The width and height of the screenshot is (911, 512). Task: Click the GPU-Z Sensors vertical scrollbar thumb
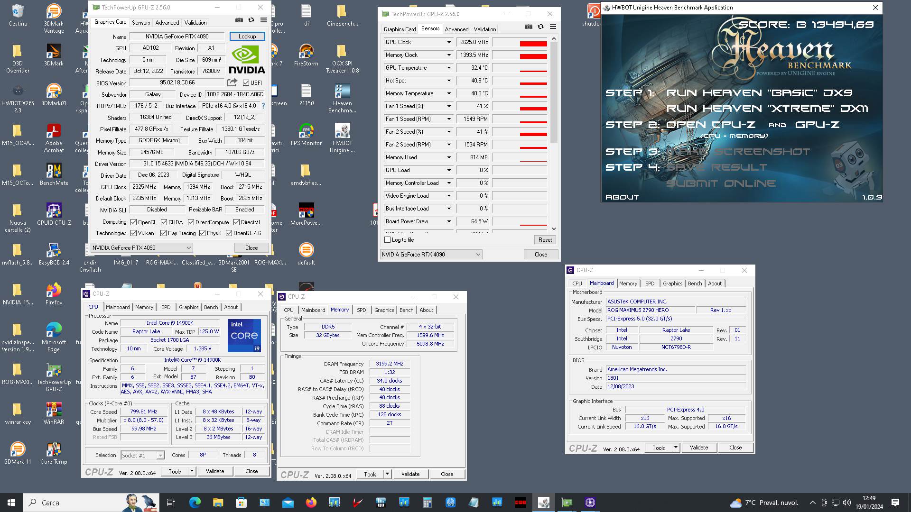(554, 92)
